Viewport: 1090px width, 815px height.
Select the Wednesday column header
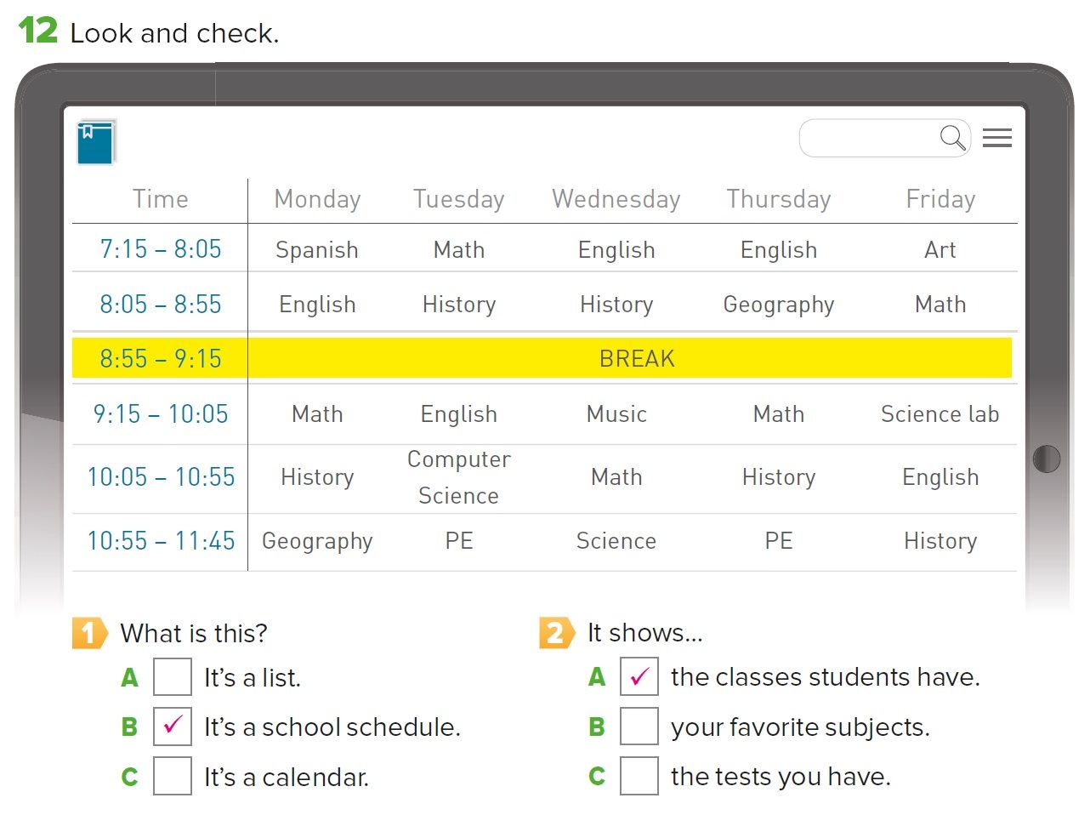click(x=616, y=199)
